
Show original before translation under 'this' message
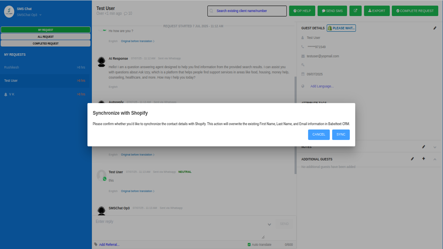click(x=138, y=191)
